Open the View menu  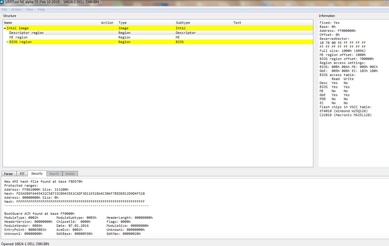(30, 9)
